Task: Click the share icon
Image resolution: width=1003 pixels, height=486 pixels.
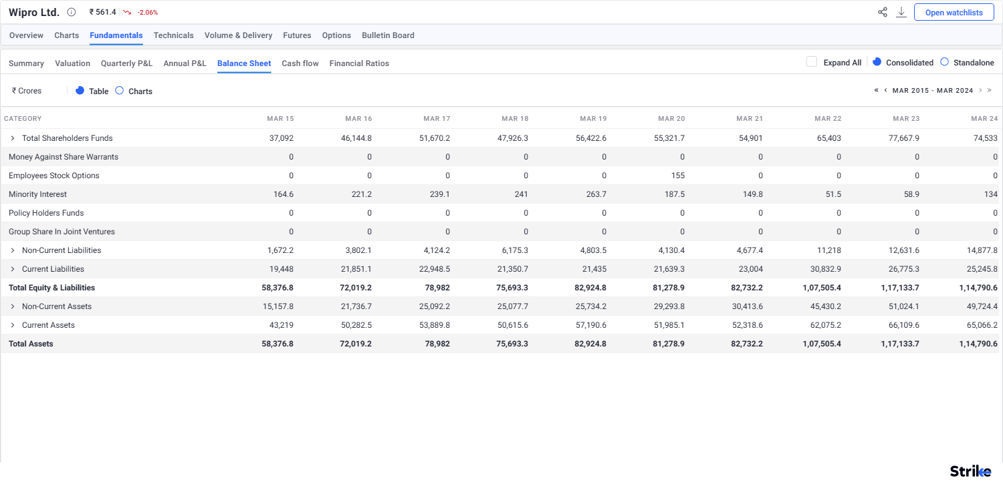Action: pyautogui.click(x=883, y=12)
